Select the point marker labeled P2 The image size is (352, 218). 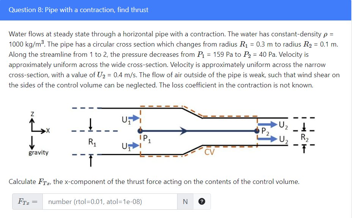click(x=257, y=131)
